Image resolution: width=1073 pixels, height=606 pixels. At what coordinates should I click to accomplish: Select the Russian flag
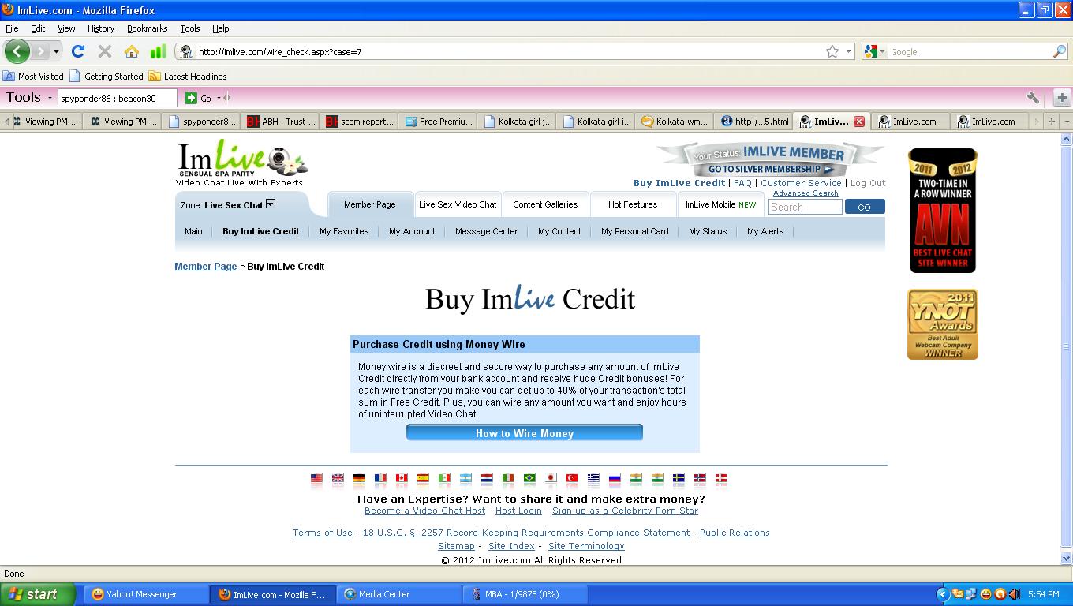pyautogui.click(x=615, y=478)
